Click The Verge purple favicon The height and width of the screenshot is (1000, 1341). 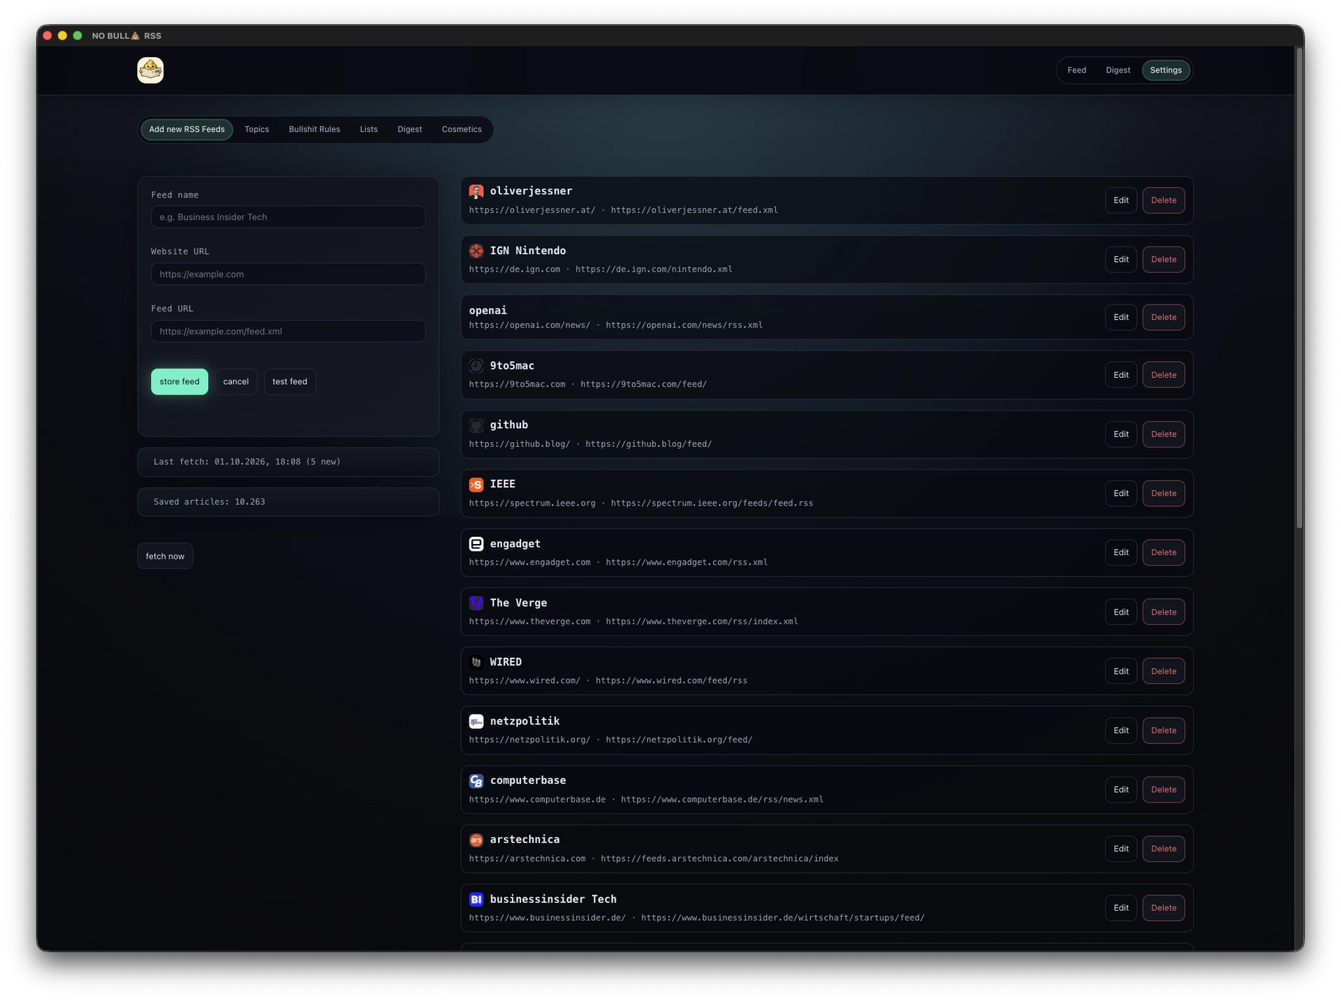[x=476, y=603]
